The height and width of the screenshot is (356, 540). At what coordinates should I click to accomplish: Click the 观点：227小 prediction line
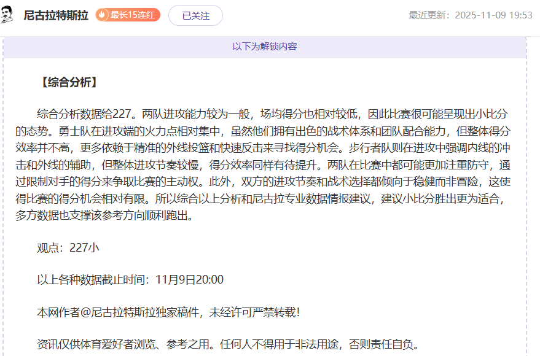pyautogui.click(x=67, y=247)
